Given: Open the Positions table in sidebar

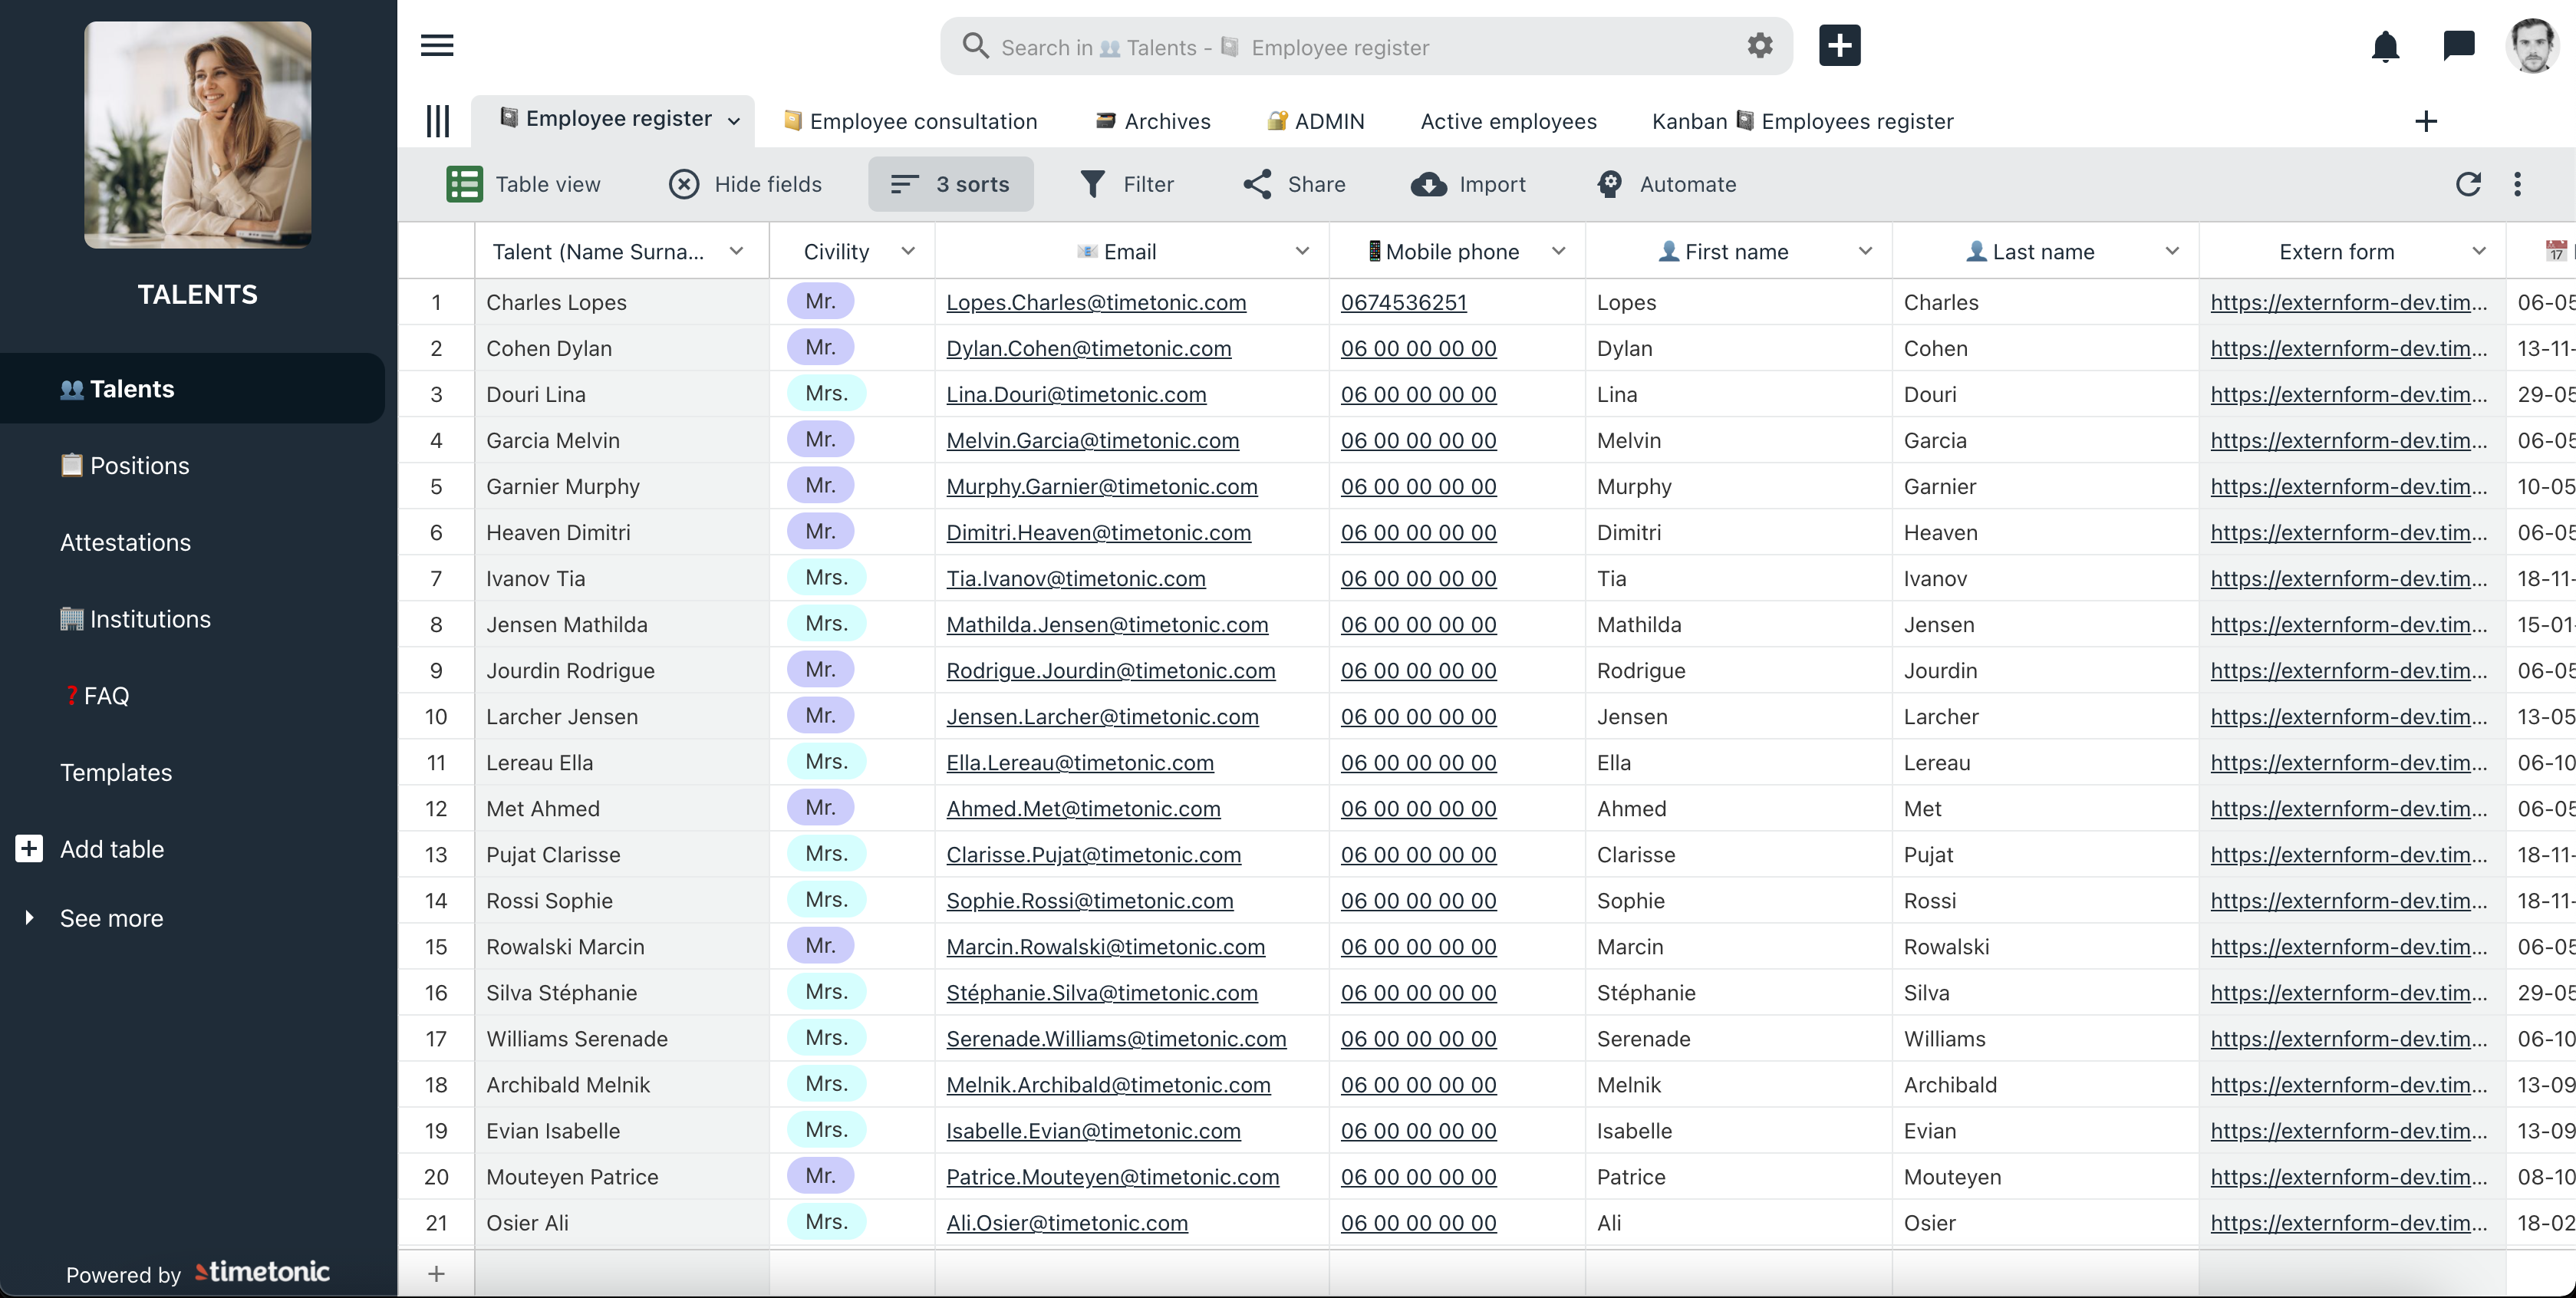Looking at the screenshot, I should [138, 465].
